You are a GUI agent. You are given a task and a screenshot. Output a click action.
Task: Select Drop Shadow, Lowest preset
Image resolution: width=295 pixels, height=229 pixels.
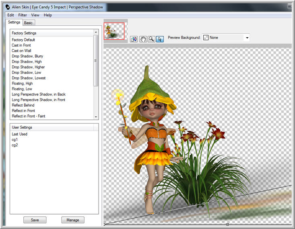point(29,78)
